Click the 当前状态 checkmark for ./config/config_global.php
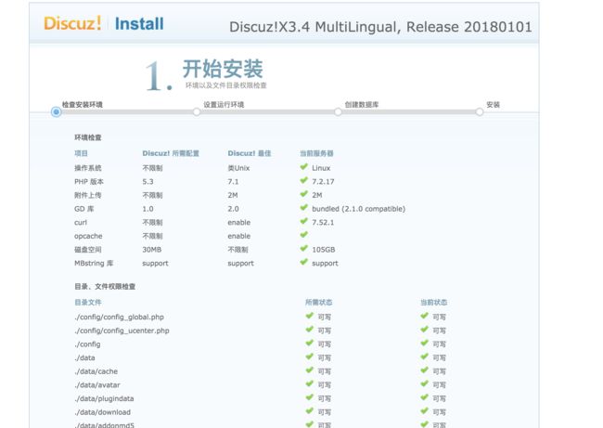 [x=425, y=316]
